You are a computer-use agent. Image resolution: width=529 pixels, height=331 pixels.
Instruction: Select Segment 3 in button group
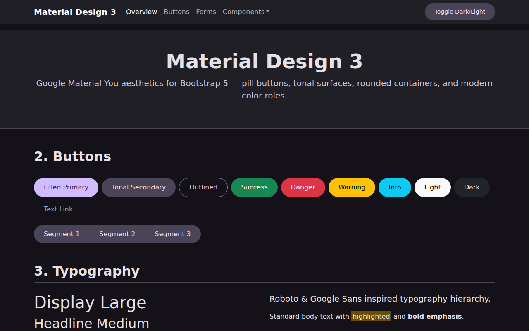173,234
